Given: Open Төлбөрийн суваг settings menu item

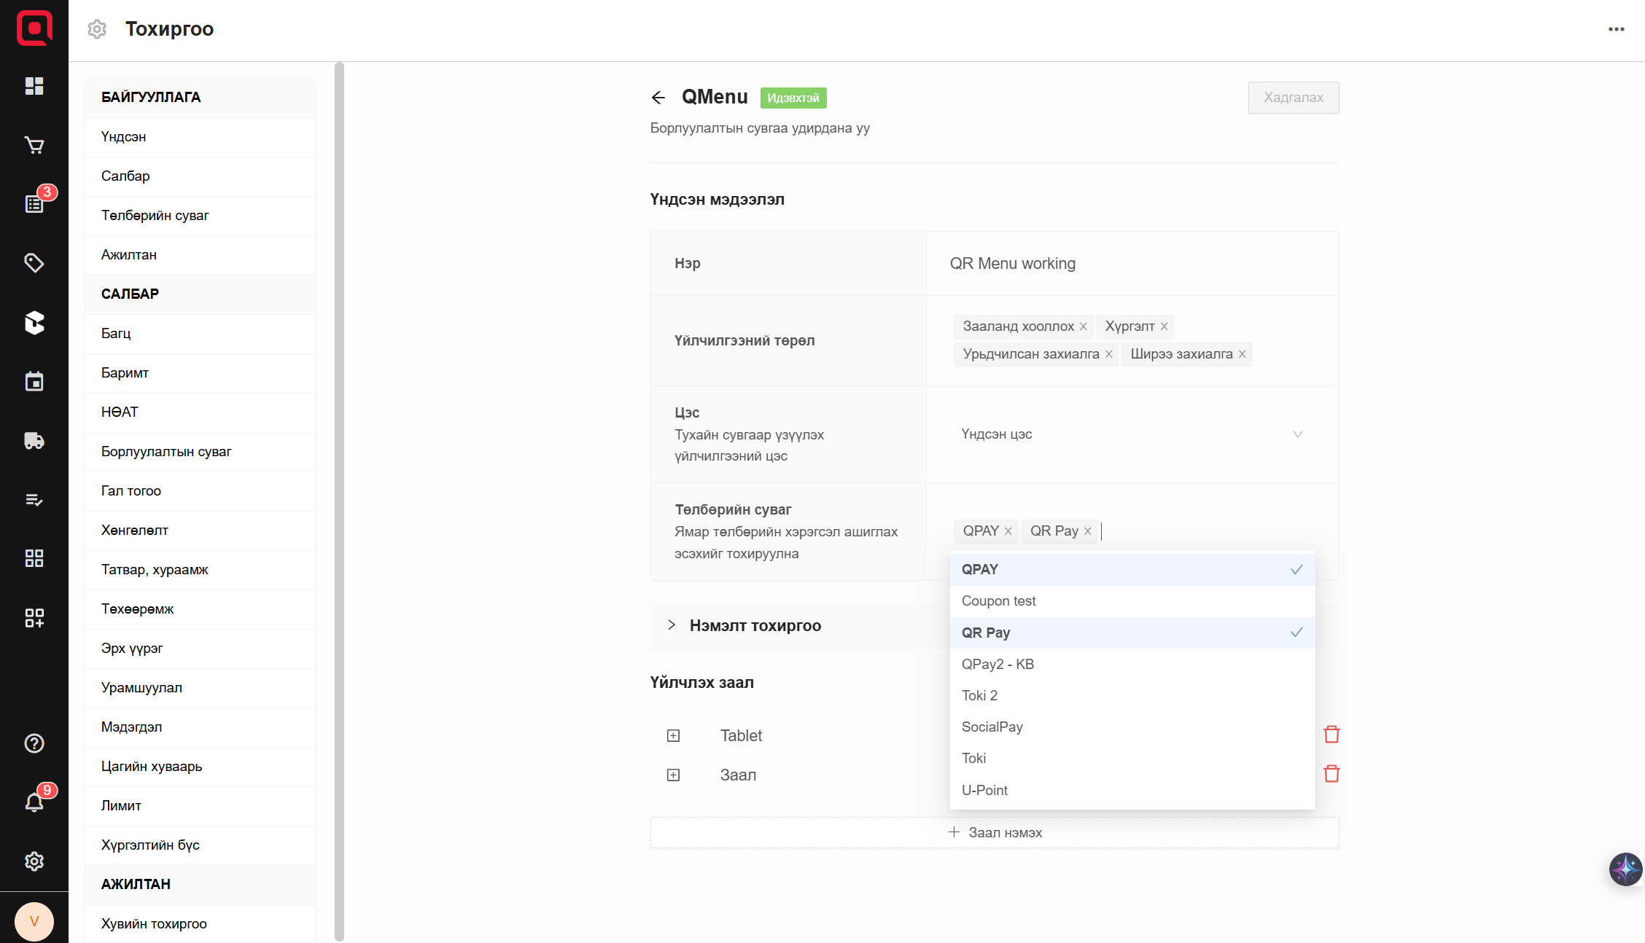Looking at the screenshot, I should [x=155, y=216].
